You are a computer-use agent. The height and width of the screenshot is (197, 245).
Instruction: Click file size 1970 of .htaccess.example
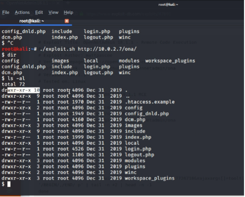point(78,102)
